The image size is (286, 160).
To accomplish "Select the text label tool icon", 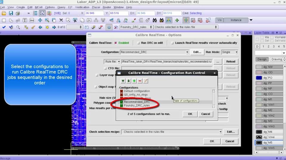I will [25, 20].
